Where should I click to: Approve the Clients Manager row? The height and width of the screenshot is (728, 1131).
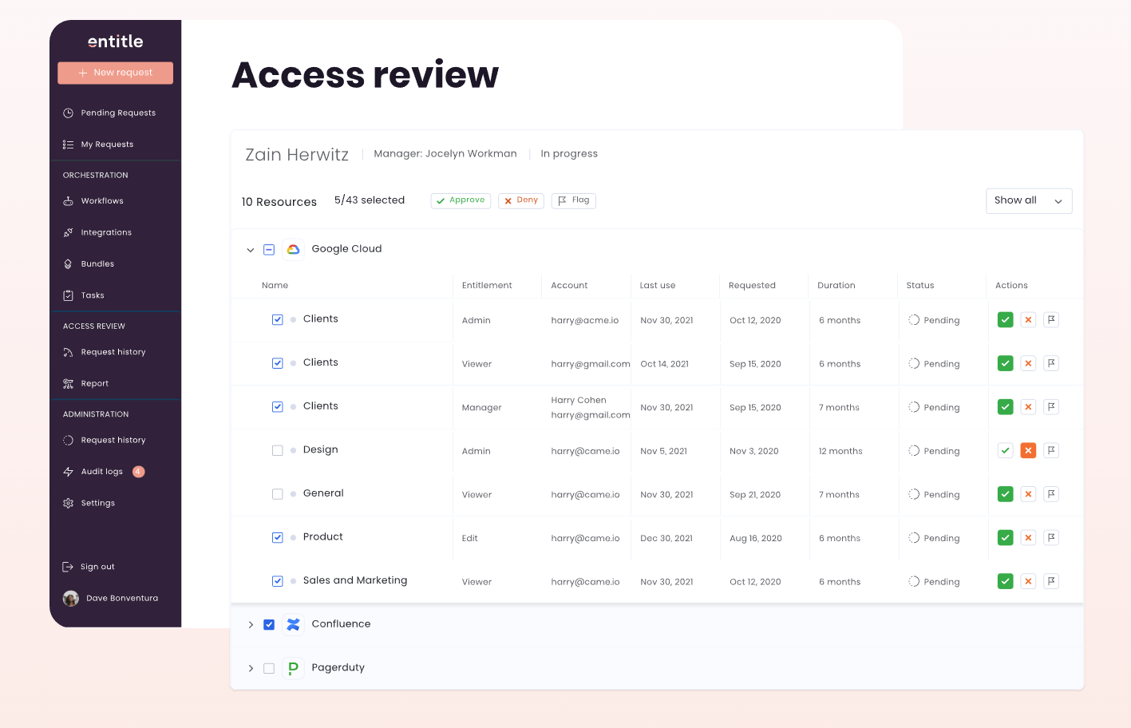click(x=1006, y=407)
